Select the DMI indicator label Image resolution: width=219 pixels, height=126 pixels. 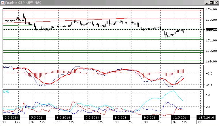[6, 91]
